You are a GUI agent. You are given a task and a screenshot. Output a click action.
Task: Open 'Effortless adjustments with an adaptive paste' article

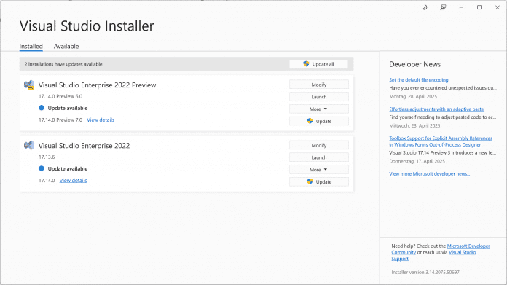coord(436,109)
